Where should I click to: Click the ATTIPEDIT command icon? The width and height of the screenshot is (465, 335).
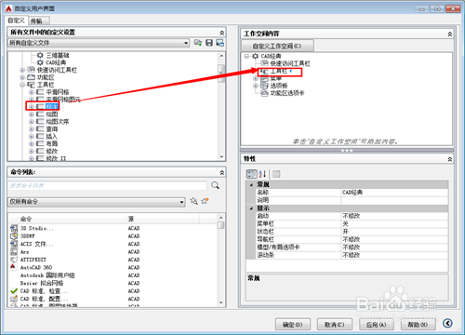tap(14, 260)
